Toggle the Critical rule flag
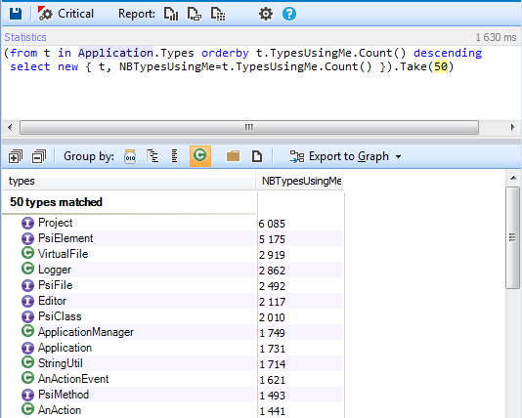Image resolution: width=522 pixels, height=418 pixels. click(65, 14)
